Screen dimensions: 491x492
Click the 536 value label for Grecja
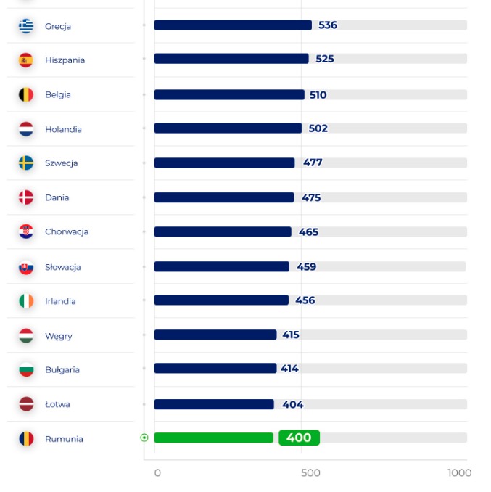point(328,25)
